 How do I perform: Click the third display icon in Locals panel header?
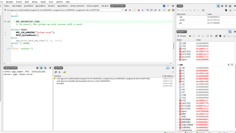pos(226,6)
